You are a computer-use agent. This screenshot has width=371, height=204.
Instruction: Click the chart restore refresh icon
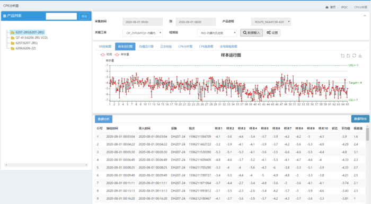[354, 56]
